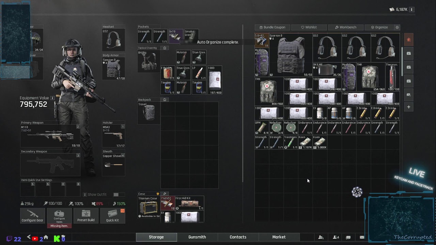Click the Case section pin icon

click(x=165, y=194)
